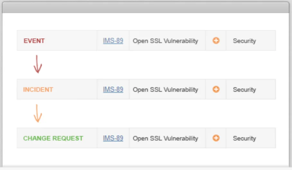Click the orange plus icon in CHANGE REQUEST row
This screenshot has height=170, width=292.
216,138
